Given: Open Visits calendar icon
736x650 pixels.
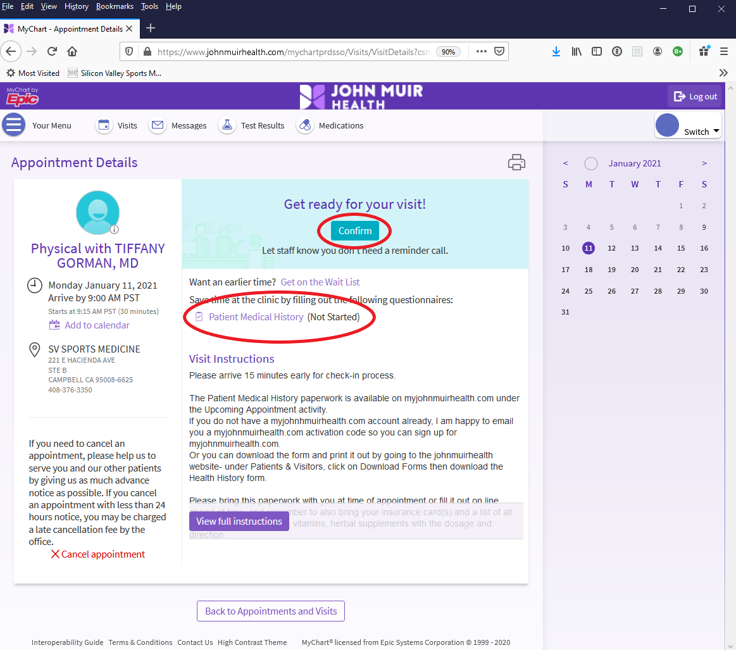Looking at the screenshot, I should pyautogui.click(x=104, y=125).
